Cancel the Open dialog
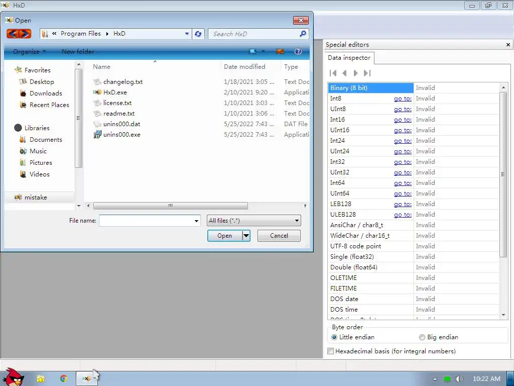Image resolution: width=514 pixels, height=386 pixels. tap(279, 236)
